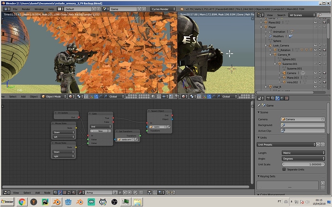Screen dimensions: 332x207
Task: Remove the unit preset minus button
Action: 322,145
